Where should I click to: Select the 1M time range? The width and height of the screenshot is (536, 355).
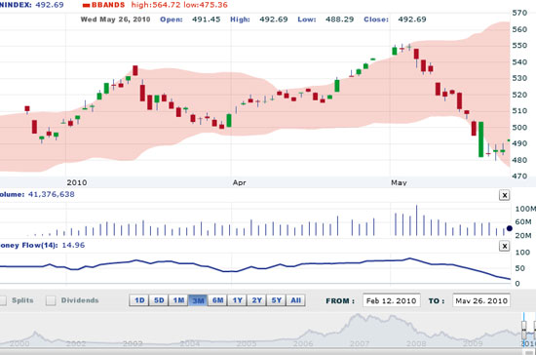[178, 300]
